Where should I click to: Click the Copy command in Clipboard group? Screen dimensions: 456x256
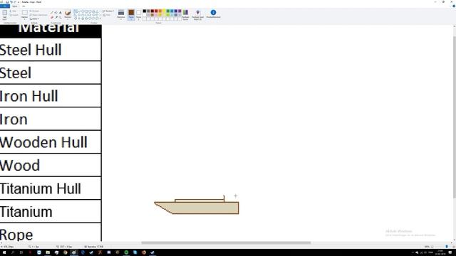pos(14,15)
